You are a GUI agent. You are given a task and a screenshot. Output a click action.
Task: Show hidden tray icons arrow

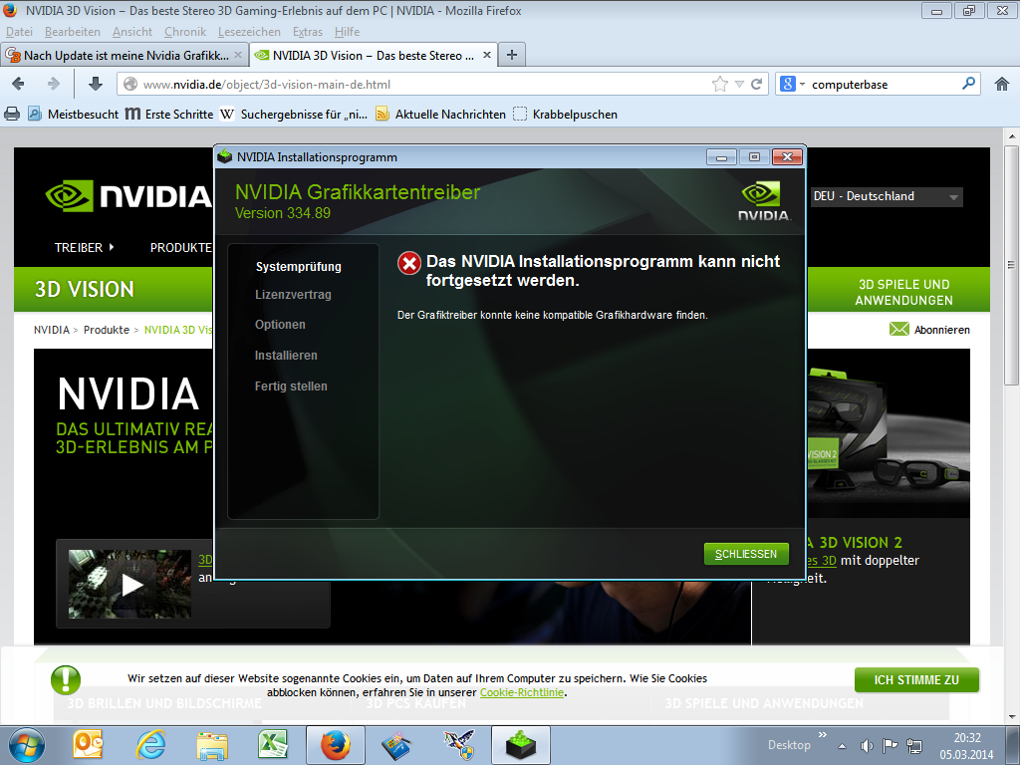[x=842, y=746]
